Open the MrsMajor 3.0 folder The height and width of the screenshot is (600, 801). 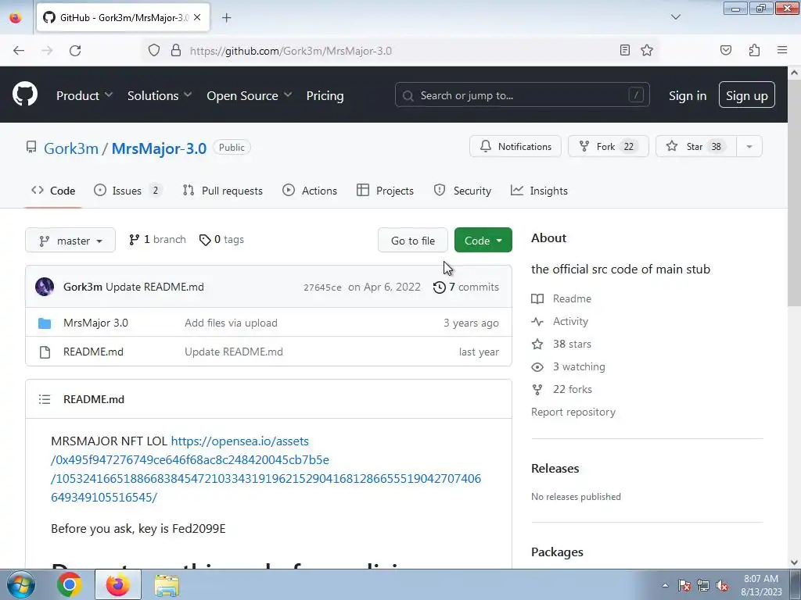[x=95, y=323]
